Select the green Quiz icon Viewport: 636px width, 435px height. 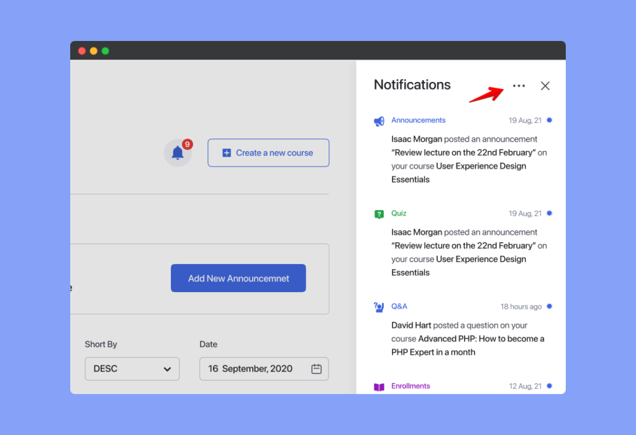(x=379, y=213)
